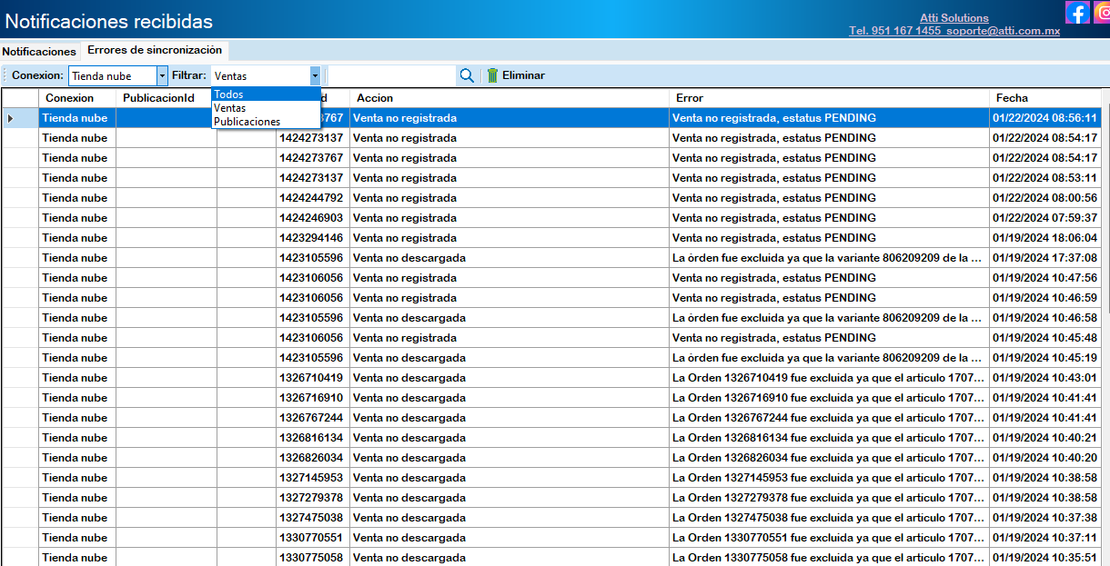Click the support phone and email link
1110x566 pixels.
coord(954,31)
